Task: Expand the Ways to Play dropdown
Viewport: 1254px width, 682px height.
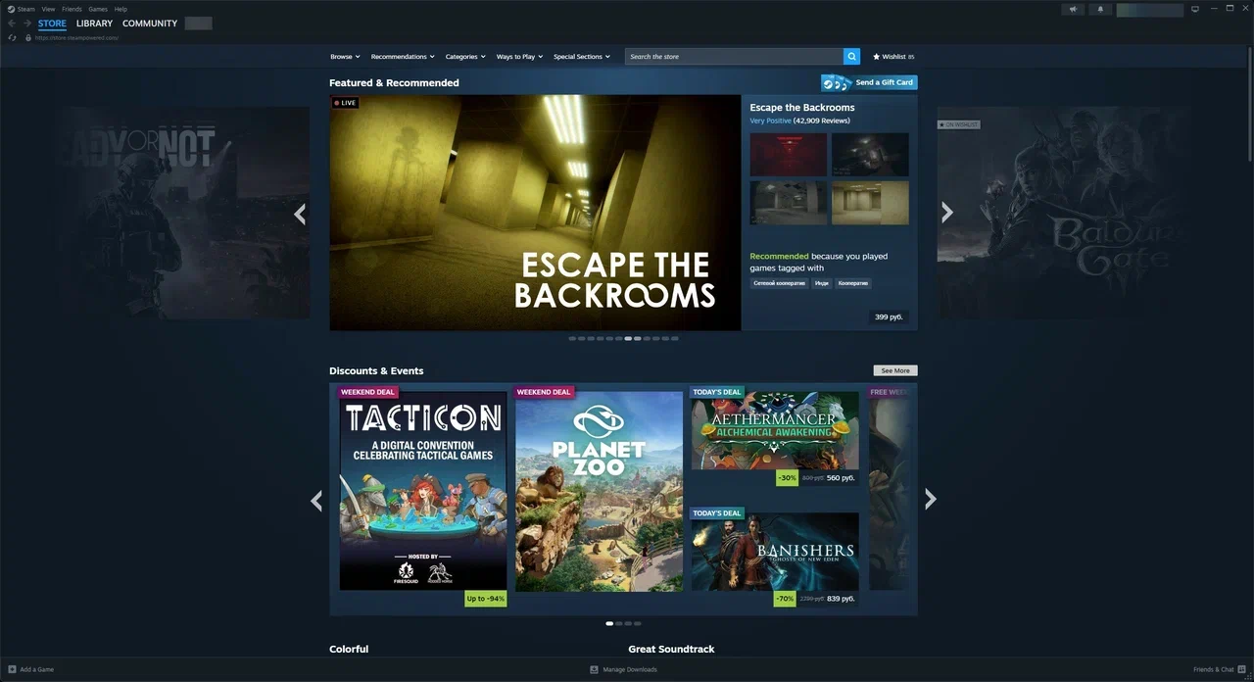Action: tap(519, 57)
